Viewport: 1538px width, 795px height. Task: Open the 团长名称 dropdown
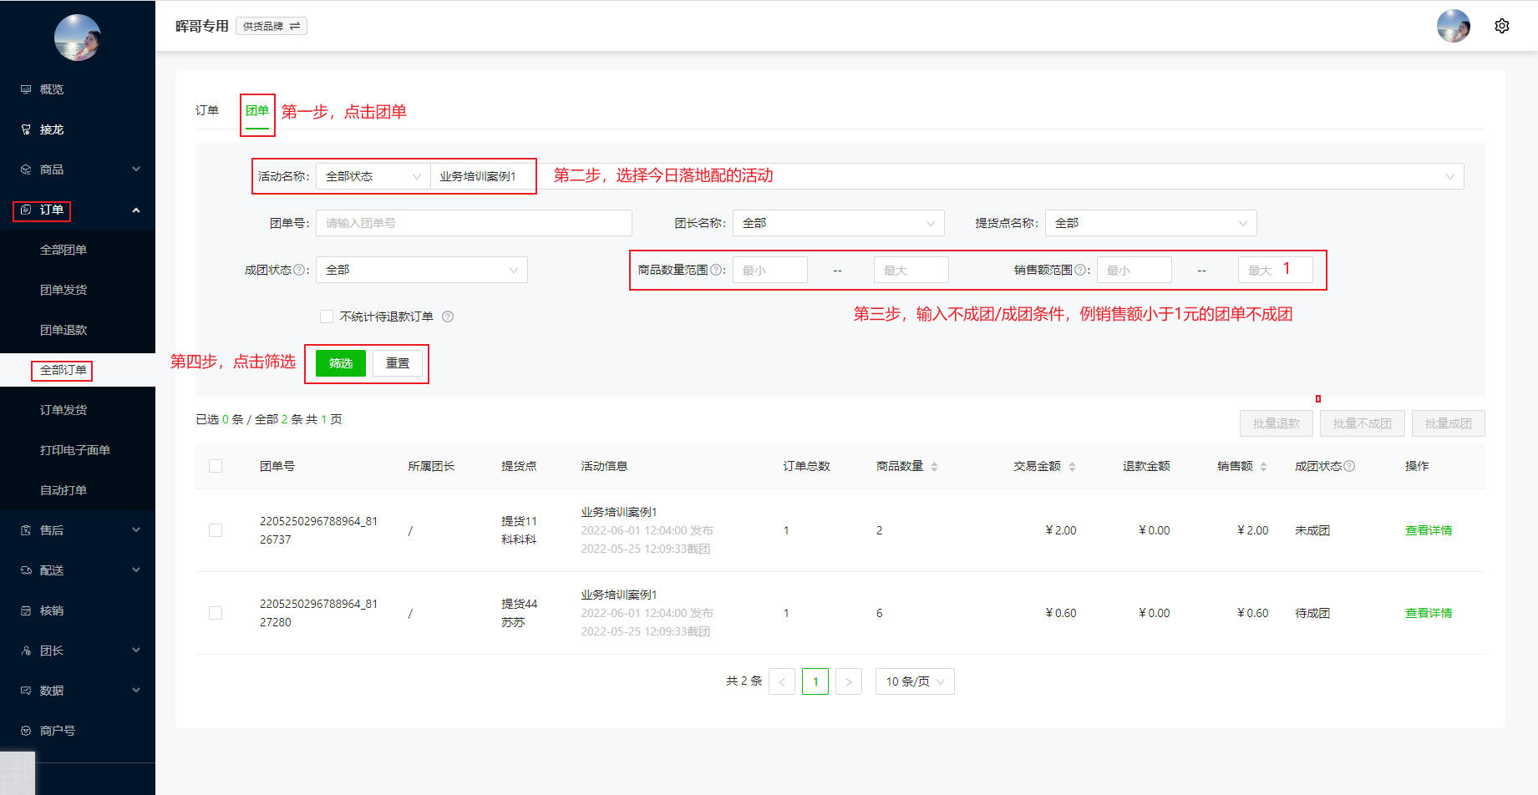coord(839,223)
